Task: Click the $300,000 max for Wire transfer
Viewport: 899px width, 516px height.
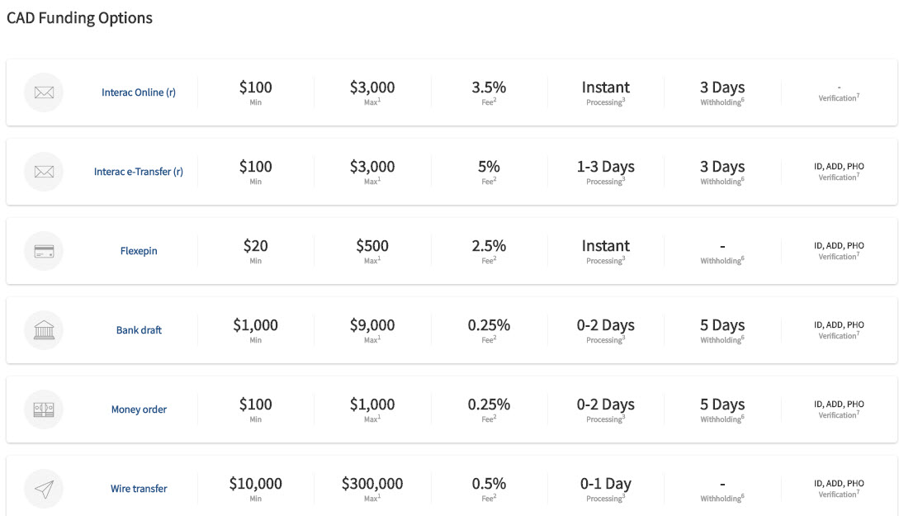Action: (x=372, y=483)
